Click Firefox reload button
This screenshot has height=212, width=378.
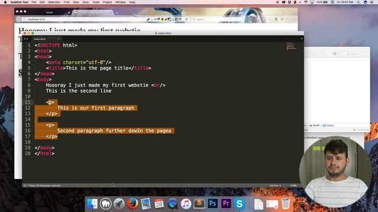pos(187,19)
